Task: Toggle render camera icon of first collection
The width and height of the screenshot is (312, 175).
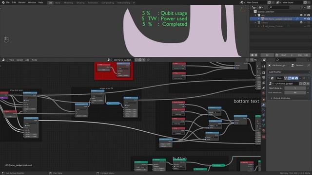Action: (x=309, y=15)
